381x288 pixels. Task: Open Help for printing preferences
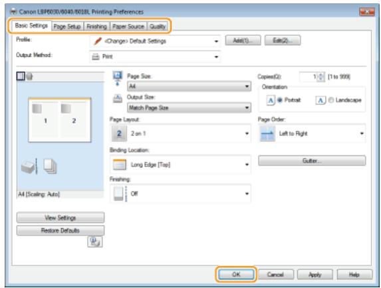click(x=354, y=275)
